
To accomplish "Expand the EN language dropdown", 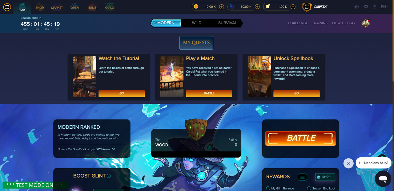I will (385, 7).
